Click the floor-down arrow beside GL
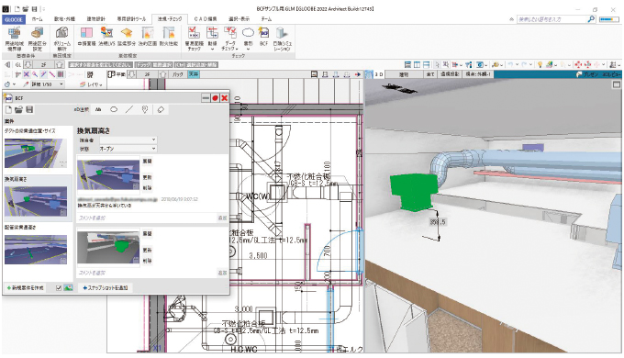This screenshot has height=358, width=624. pyautogui.click(x=28, y=64)
